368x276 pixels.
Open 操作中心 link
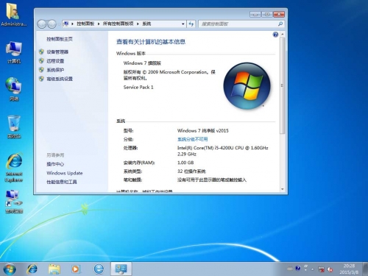coord(55,164)
